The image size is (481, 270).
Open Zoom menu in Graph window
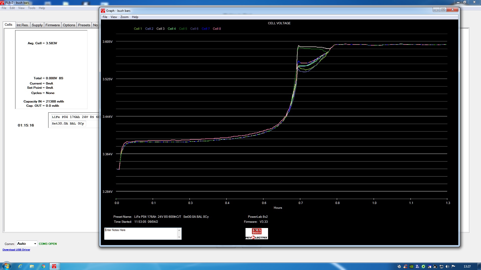tap(124, 17)
